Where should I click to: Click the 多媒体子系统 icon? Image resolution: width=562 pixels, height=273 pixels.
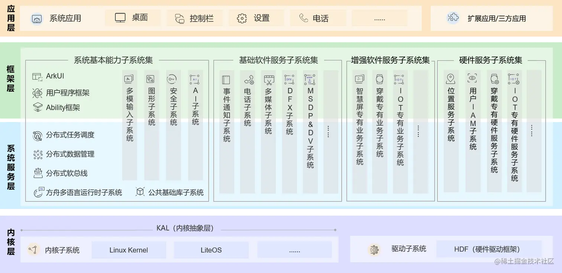coord(269,80)
